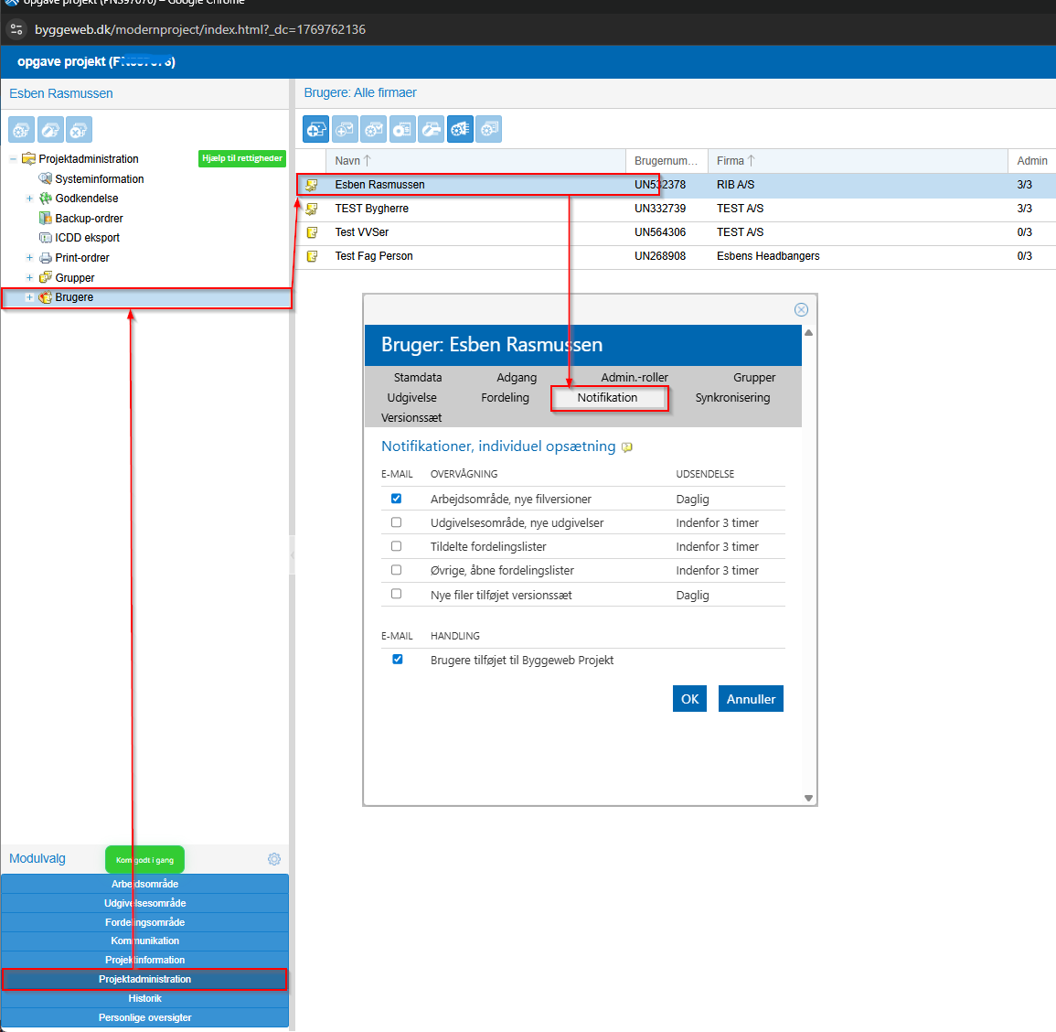The width and height of the screenshot is (1056, 1032).
Task: Click the last gear-list icon in users toolbar
Action: pos(489,129)
